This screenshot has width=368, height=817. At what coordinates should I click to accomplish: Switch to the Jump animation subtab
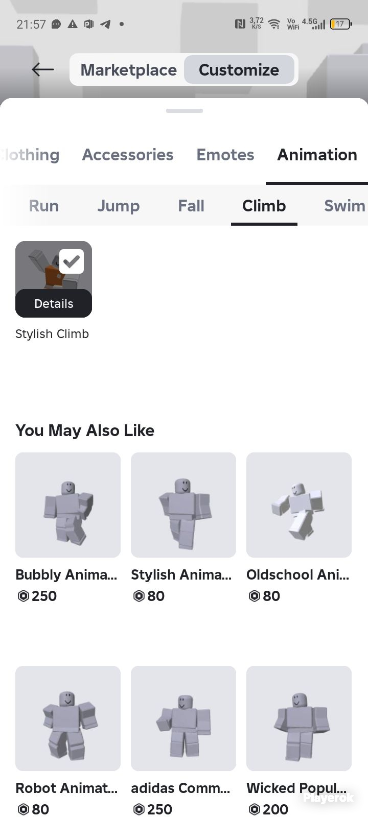pyautogui.click(x=119, y=206)
